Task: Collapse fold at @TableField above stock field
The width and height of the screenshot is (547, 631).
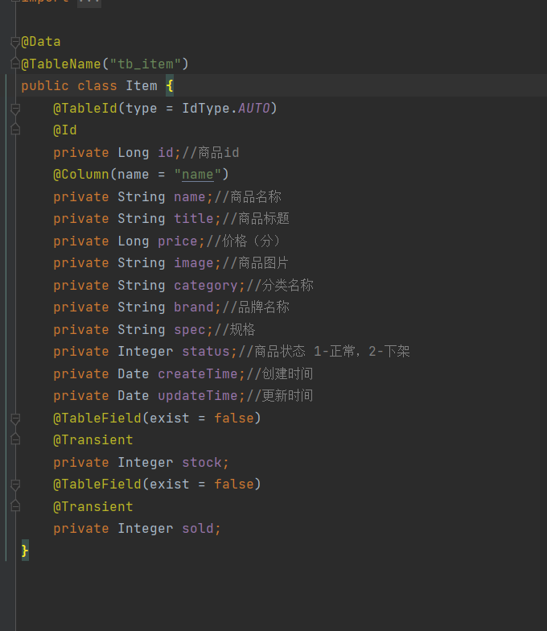Action: point(15,419)
